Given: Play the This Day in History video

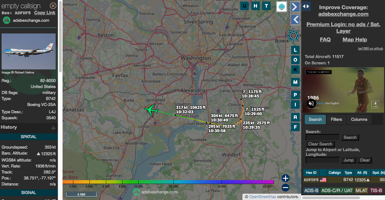Looking at the screenshot, I should (x=343, y=90).
